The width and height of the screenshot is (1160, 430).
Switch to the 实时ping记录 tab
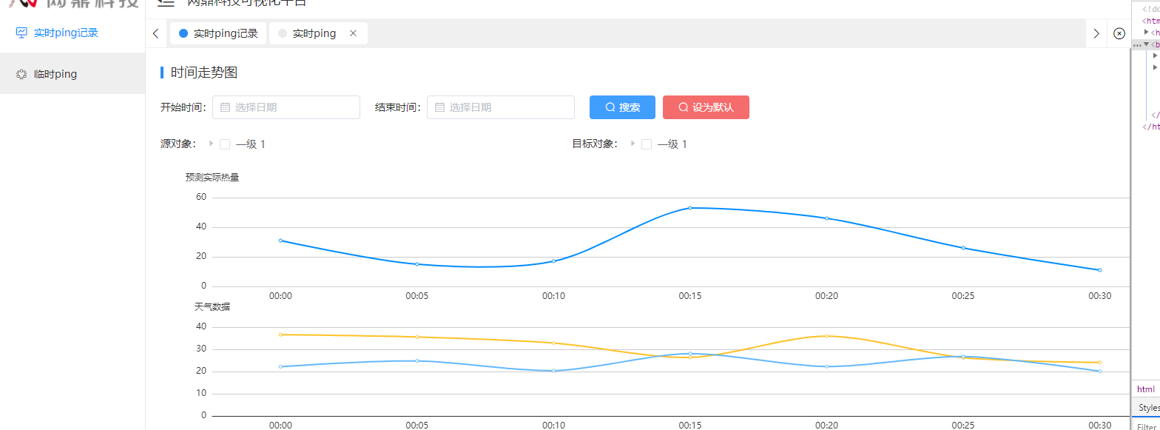[218, 33]
